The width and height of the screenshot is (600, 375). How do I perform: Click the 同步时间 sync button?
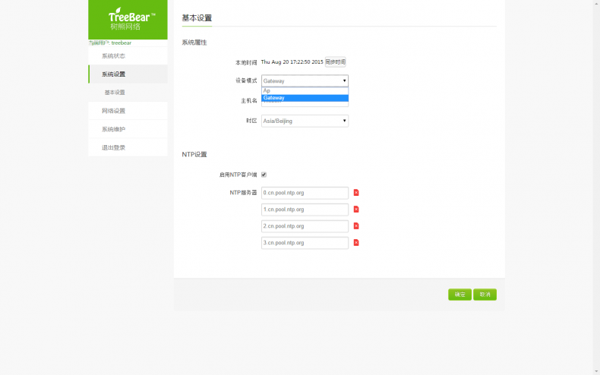(x=336, y=62)
